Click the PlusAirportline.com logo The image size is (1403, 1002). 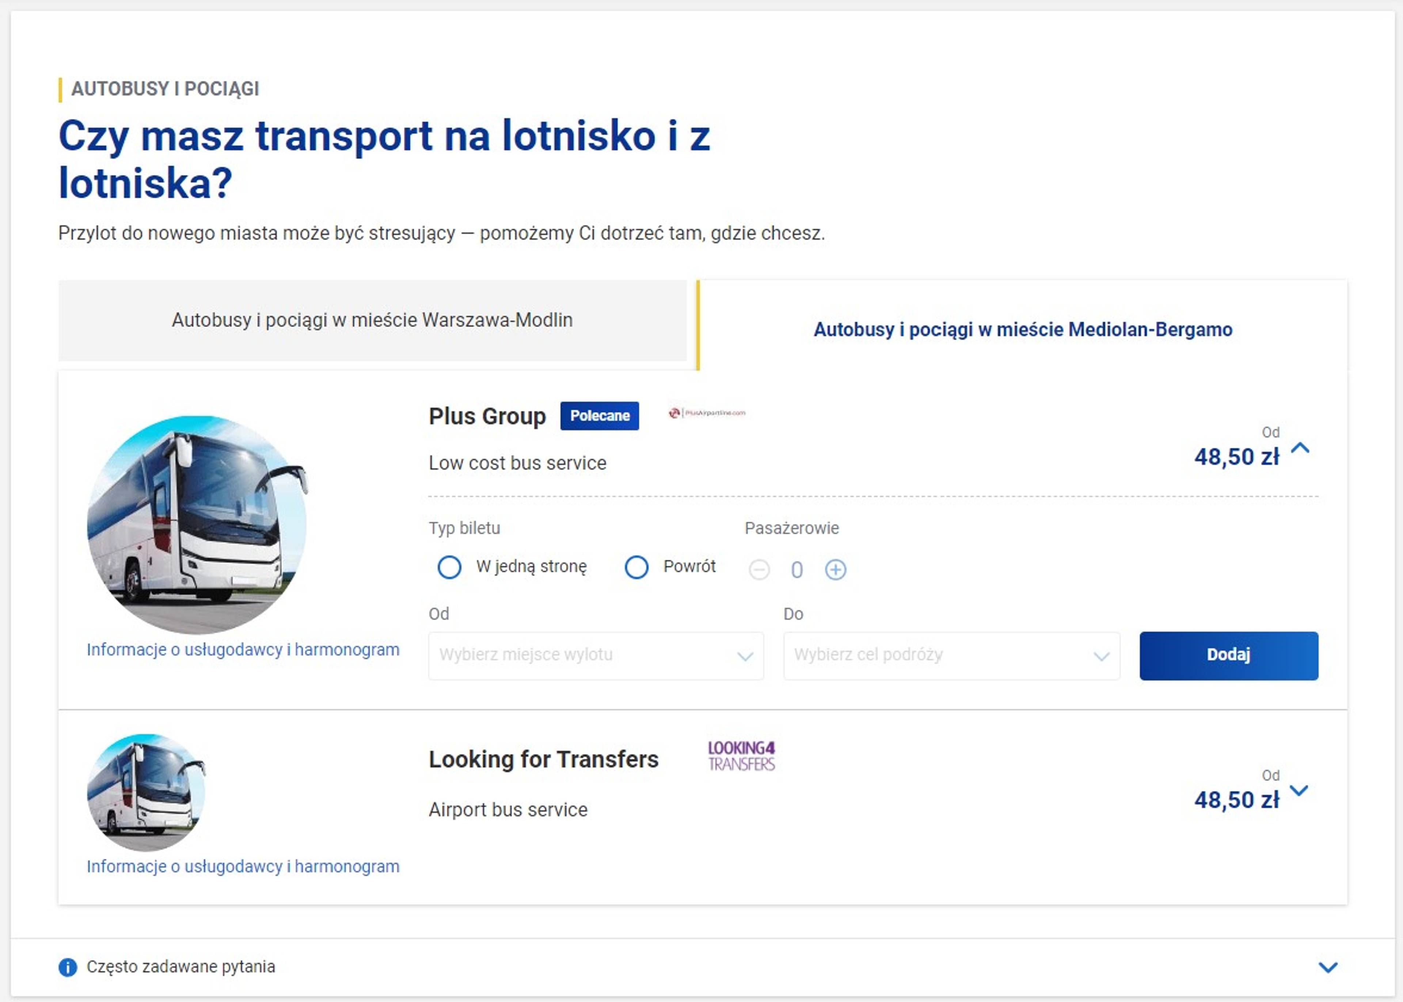pos(707,413)
